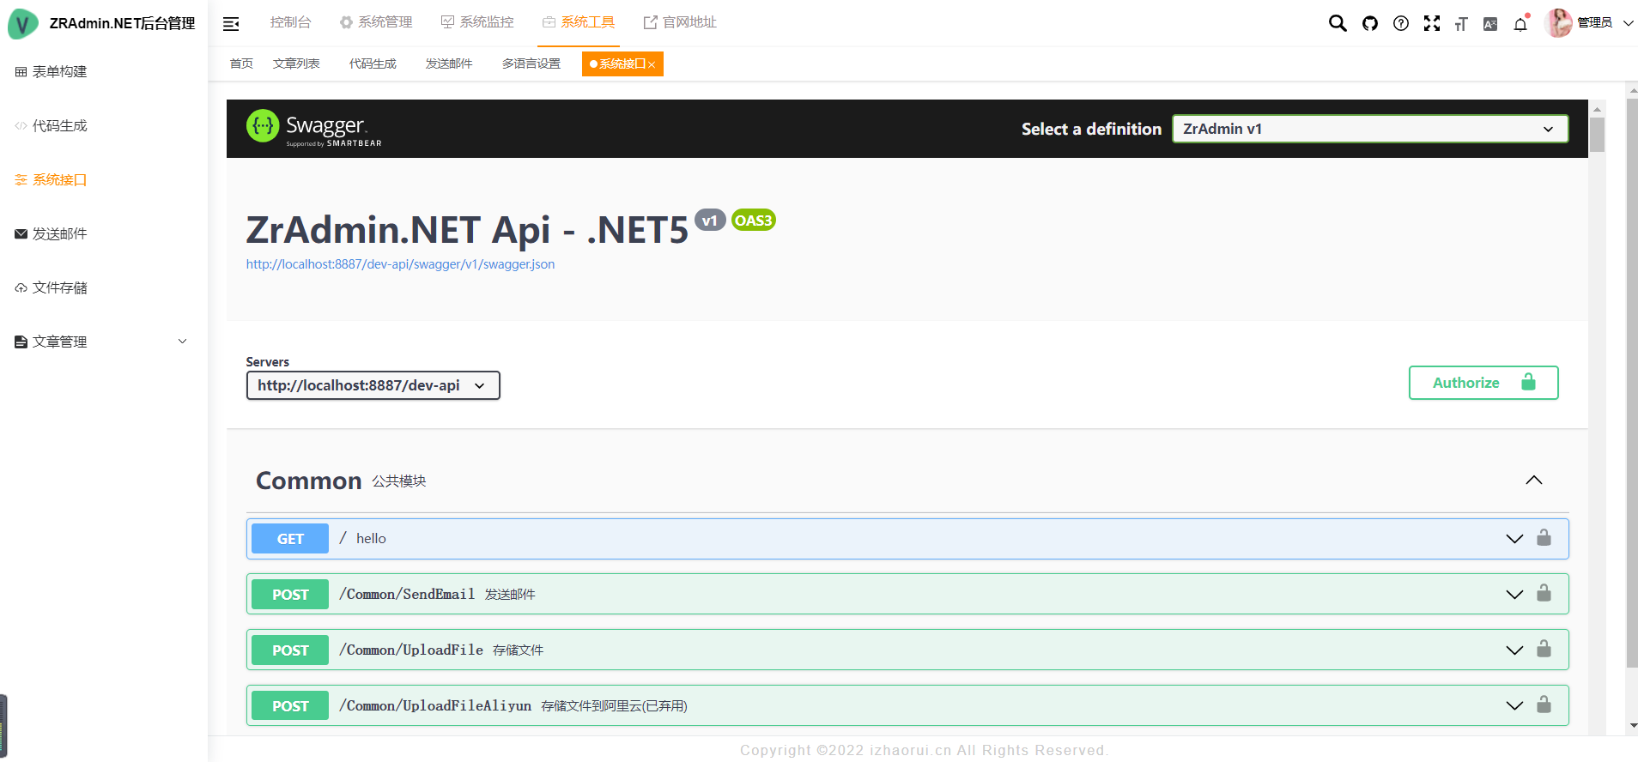The width and height of the screenshot is (1638, 762).
Task: Toggle fullscreen mode icon
Action: point(1432,23)
